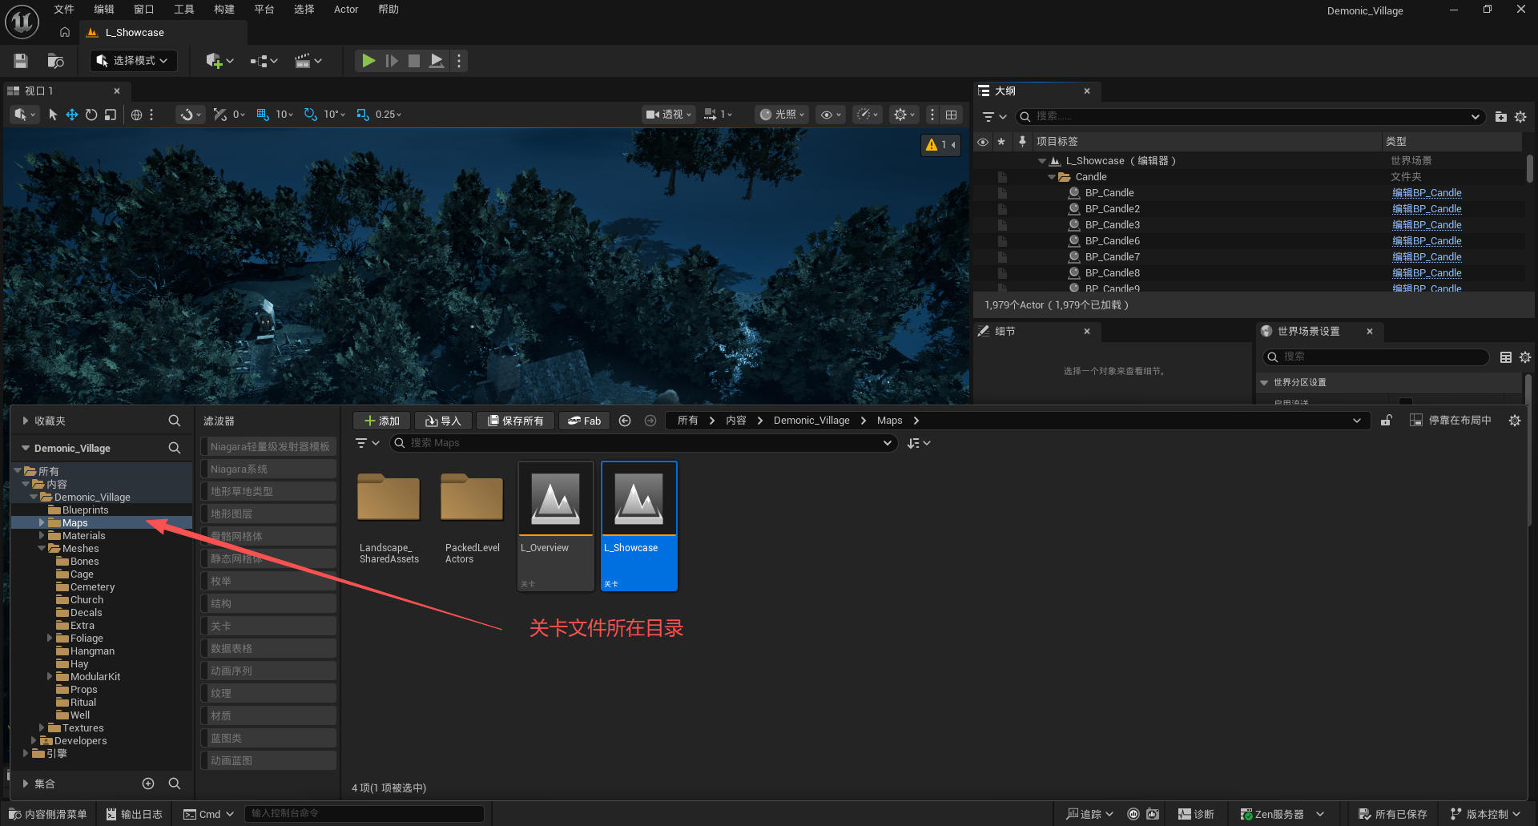Collapse the 世界分区设置 section
The image size is (1538, 826).
[1265, 383]
